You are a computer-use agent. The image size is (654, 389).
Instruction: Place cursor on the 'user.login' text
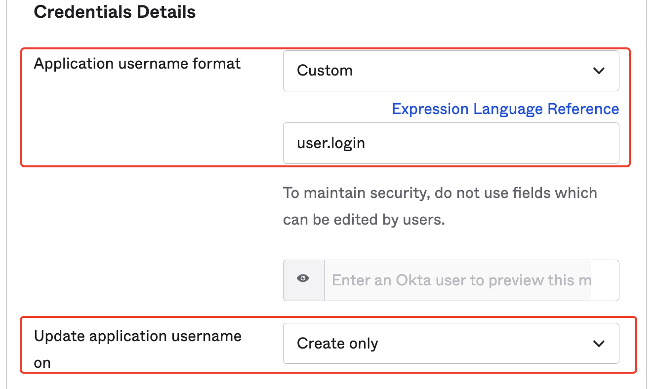(x=330, y=143)
